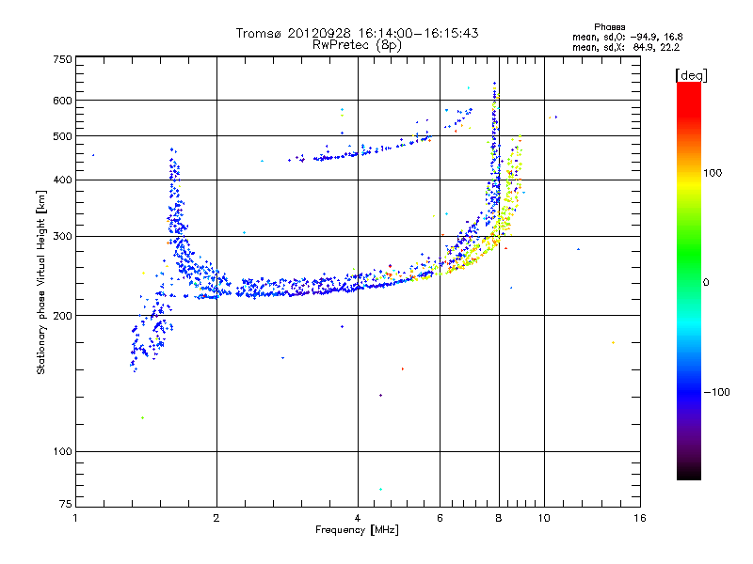Click the y-axis tick label '750'

click(62, 59)
